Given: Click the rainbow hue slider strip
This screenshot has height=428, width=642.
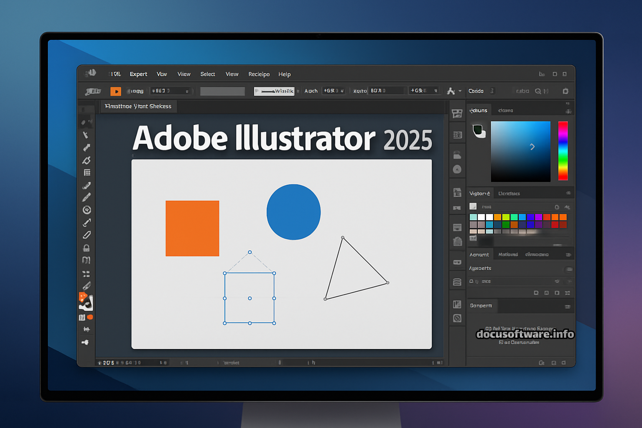Looking at the screenshot, I should pos(563,150).
